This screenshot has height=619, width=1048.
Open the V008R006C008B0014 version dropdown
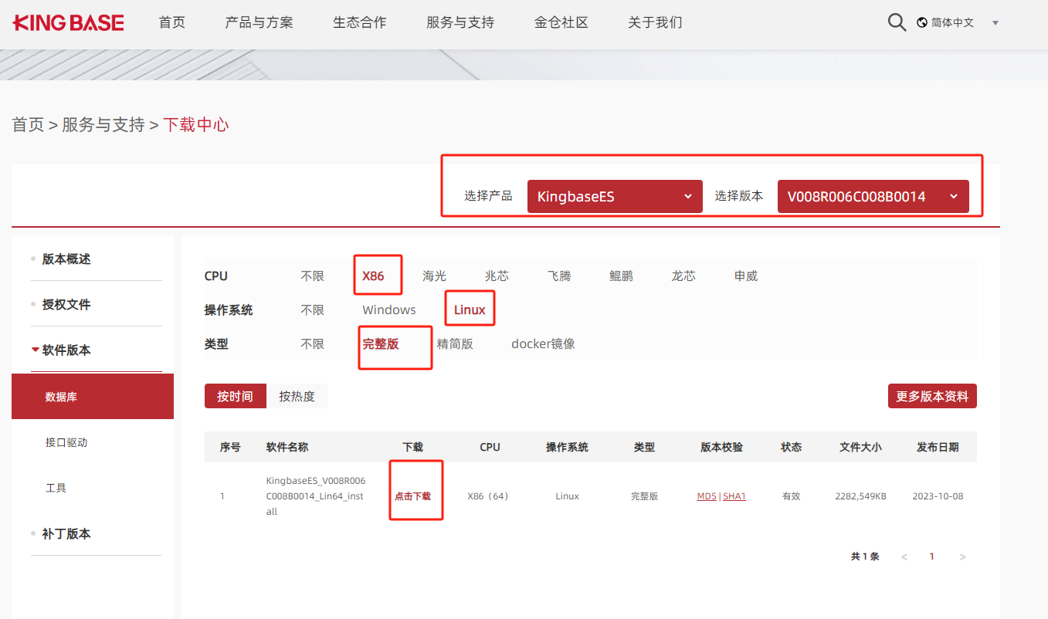(873, 196)
